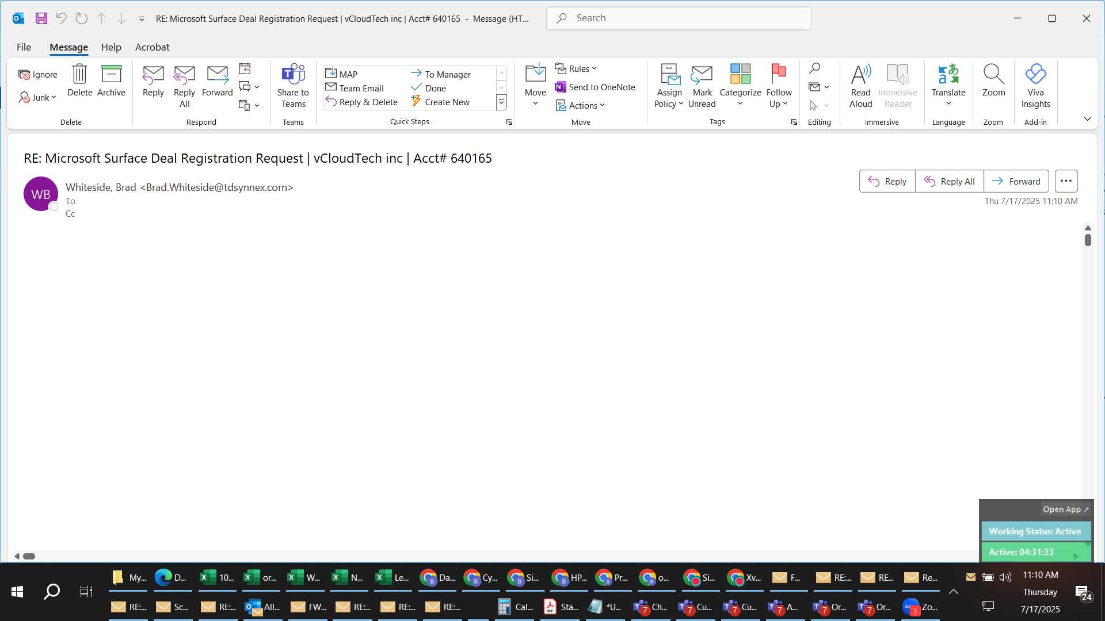
Task: Click Working Status: Active button
Action: point(1035,531)
